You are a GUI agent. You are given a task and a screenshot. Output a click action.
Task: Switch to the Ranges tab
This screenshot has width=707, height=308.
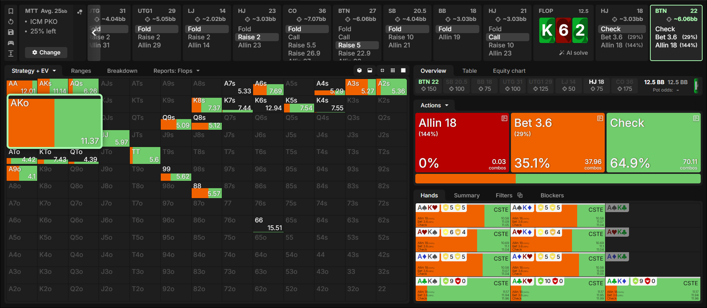click(81, 71)
